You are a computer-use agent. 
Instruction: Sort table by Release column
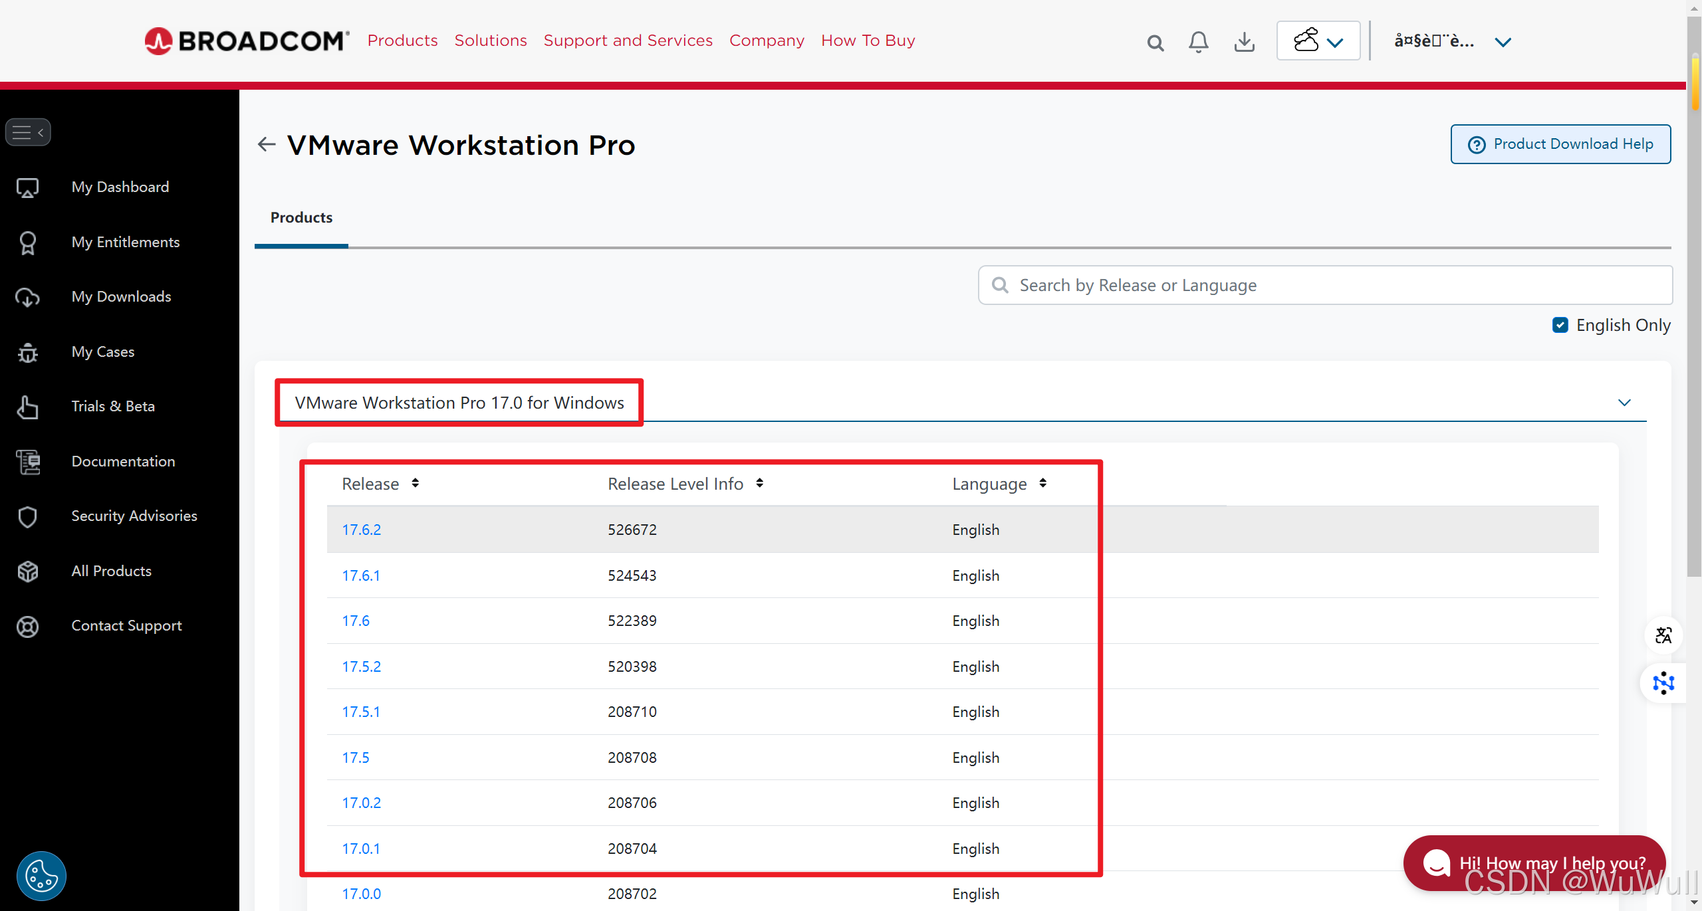[415, 483]
